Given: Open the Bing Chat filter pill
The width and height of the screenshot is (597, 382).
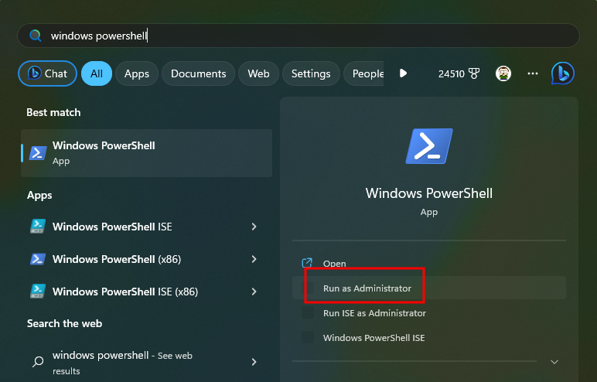Looking at the screenshot, I should (x=47, y=73).
